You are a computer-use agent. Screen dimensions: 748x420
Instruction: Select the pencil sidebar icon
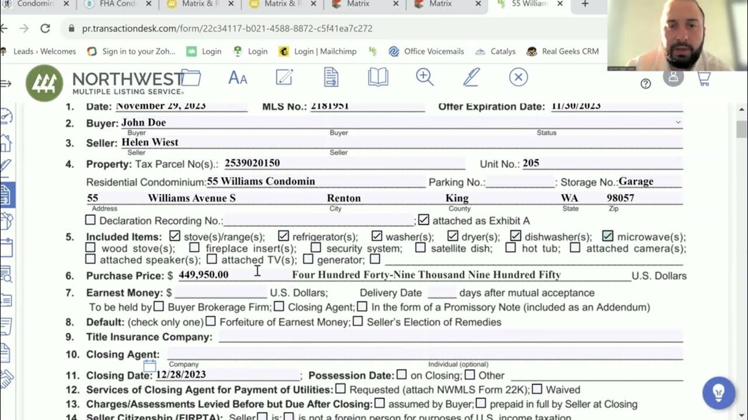(6, 167)
